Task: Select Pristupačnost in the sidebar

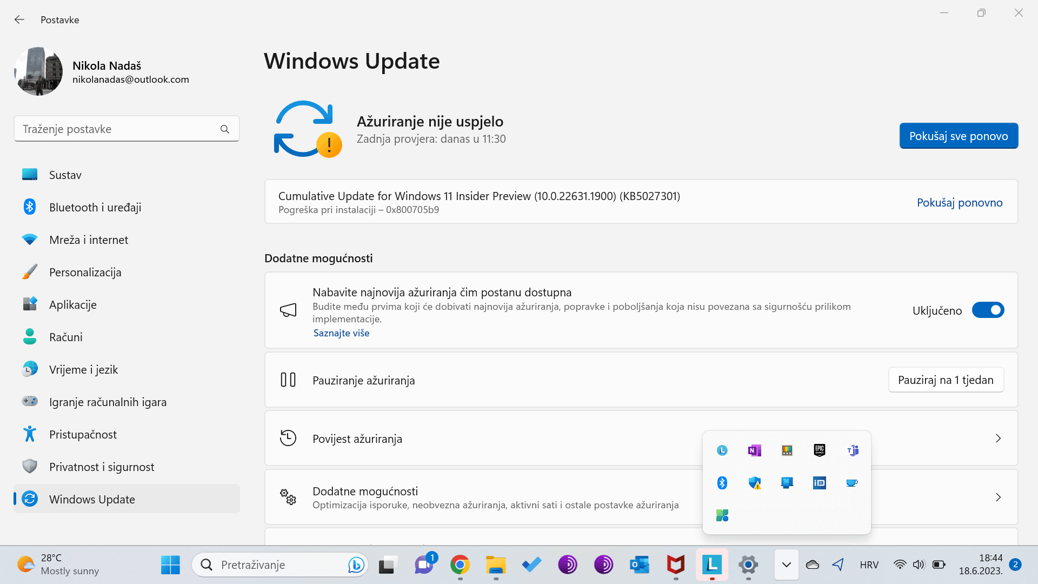Action: 127,434
